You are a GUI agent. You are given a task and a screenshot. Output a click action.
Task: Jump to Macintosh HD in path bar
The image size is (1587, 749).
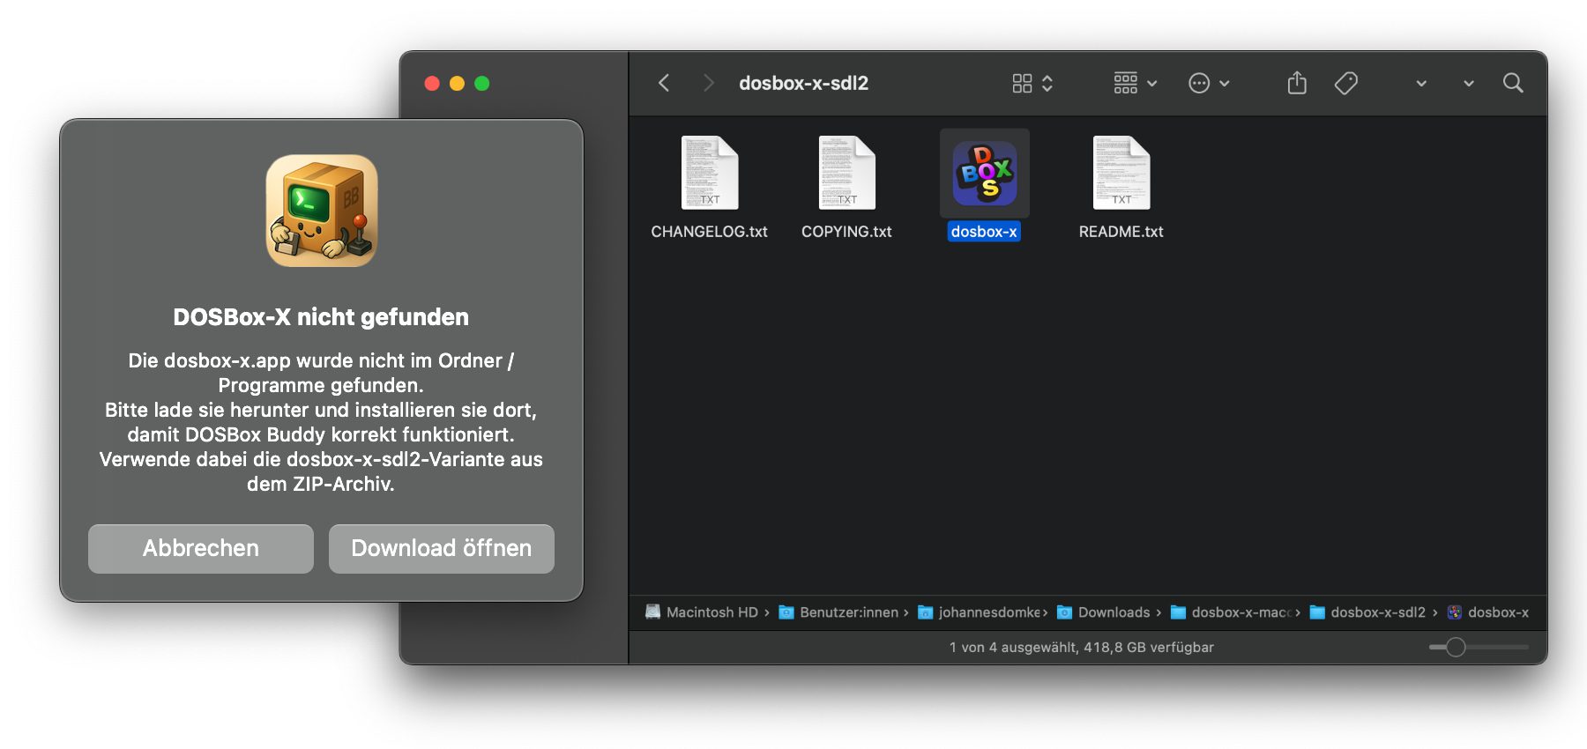click(x=711, y=612)
